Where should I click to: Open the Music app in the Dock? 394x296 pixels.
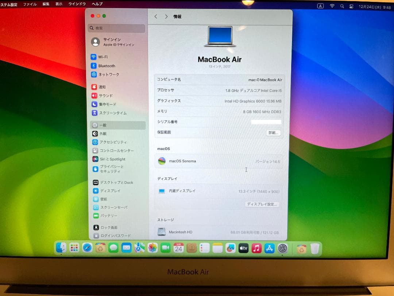pyautogui.click(x=256, y=248)
